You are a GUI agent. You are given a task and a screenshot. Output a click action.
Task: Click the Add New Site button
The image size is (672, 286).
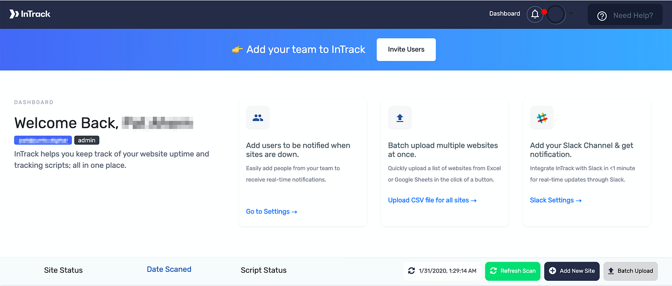click(572, 271)
